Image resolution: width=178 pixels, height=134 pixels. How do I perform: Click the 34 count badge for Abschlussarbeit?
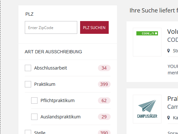click(104, 68)
